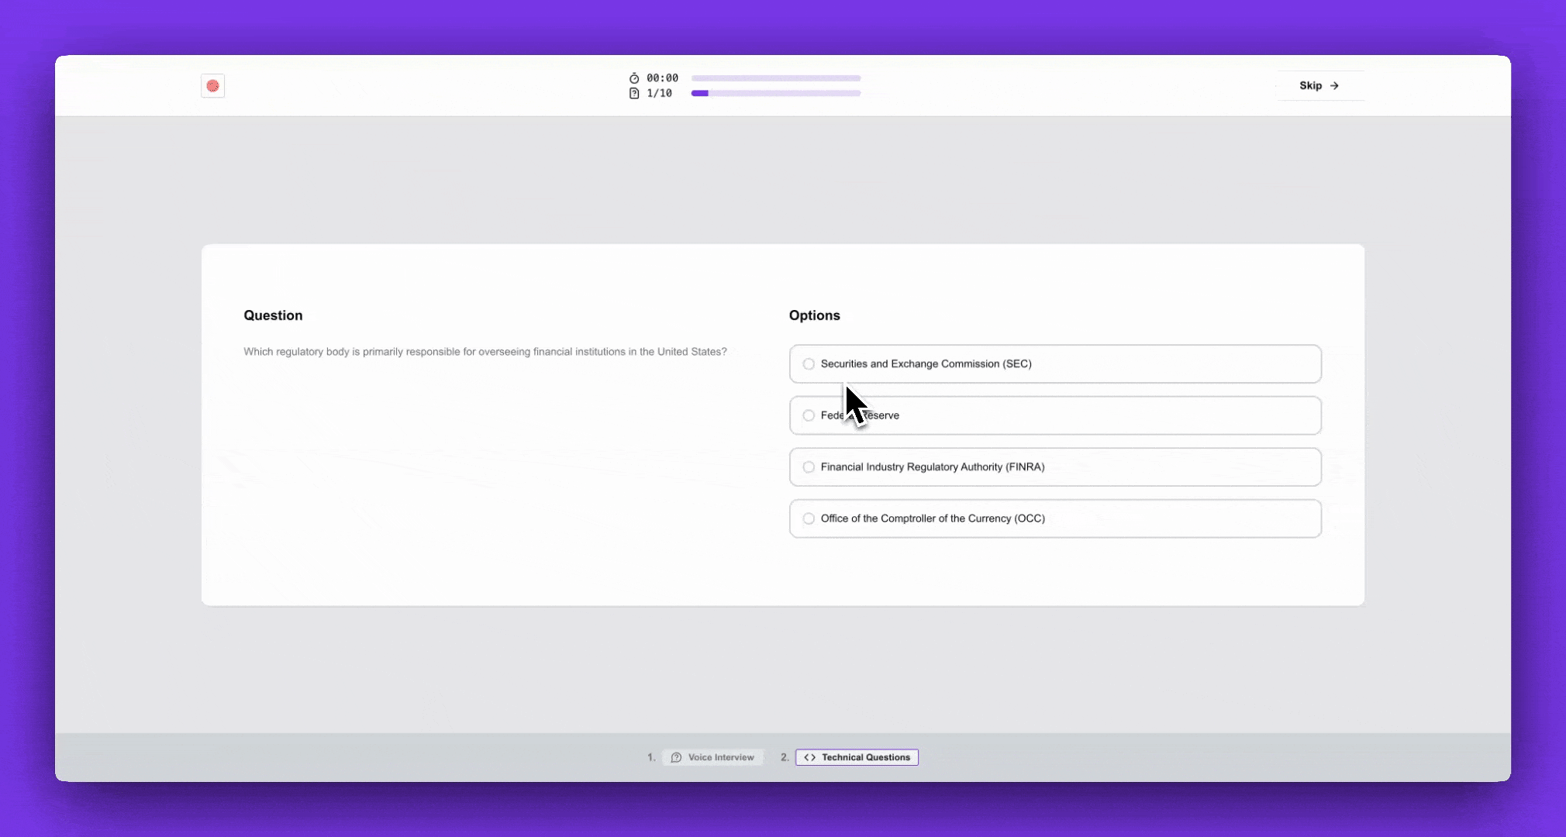Skip to the next question

click(x=1320, y=86)
